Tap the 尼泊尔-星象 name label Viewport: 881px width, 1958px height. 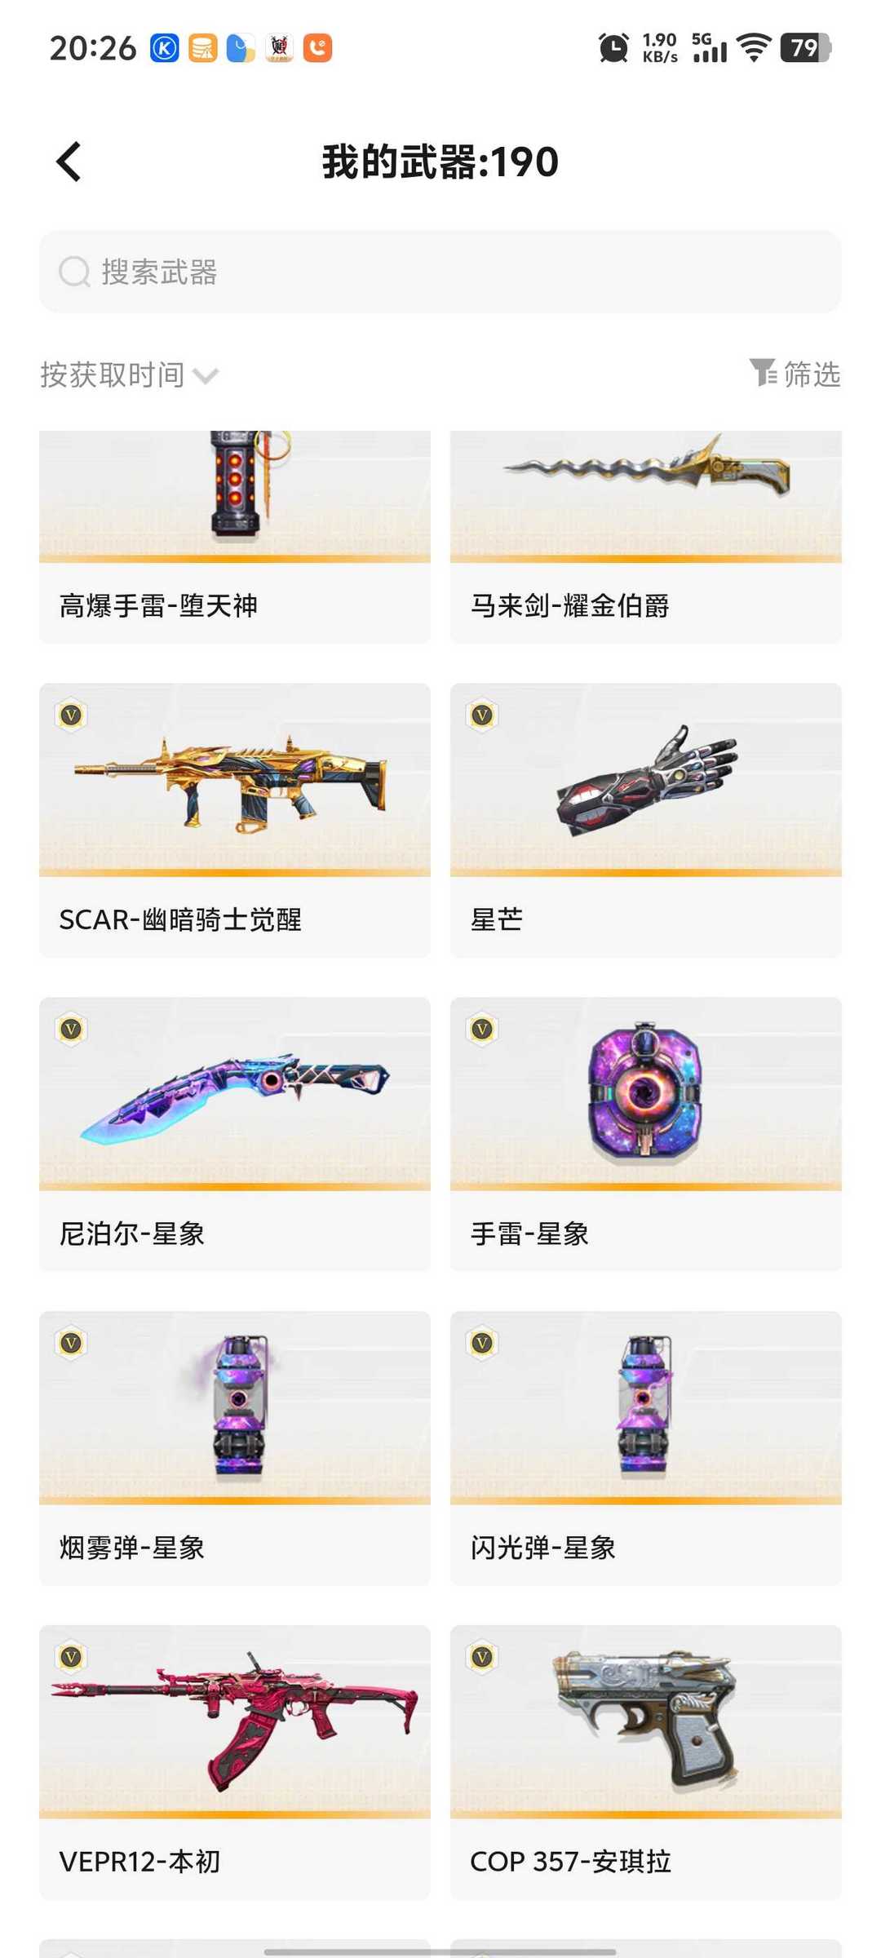[x=132, y=1234]
